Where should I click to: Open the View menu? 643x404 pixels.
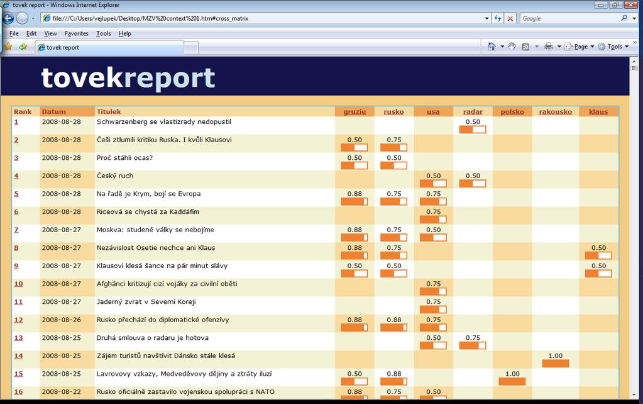50,34
